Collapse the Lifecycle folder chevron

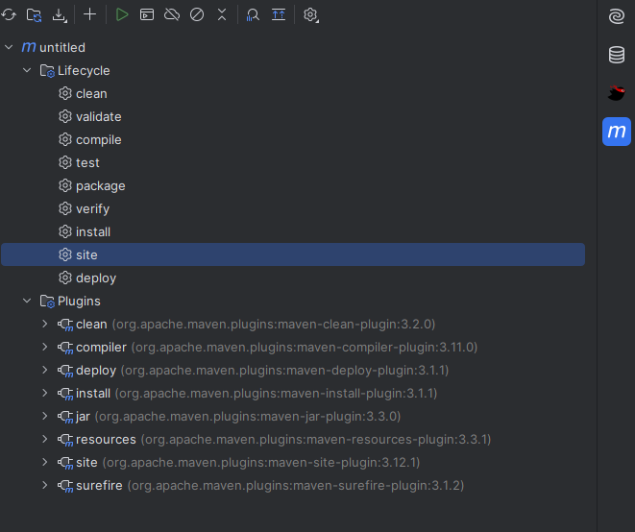(x=27, y=70)
